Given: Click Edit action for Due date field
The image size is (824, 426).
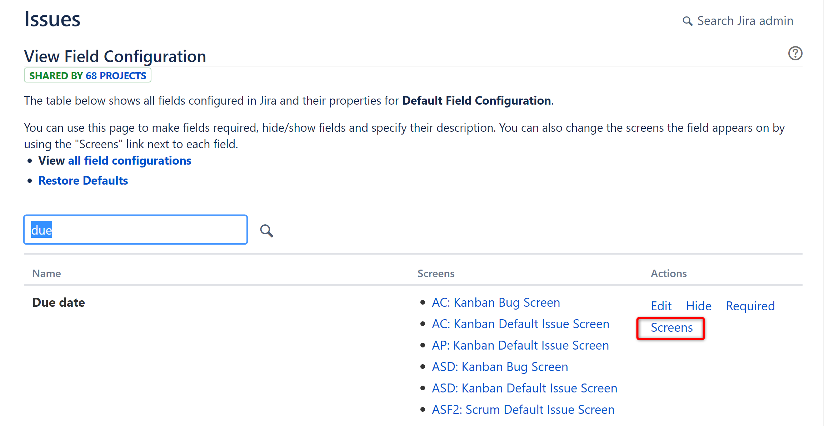Looking at the screenshot, I should [x=660, y=305].
